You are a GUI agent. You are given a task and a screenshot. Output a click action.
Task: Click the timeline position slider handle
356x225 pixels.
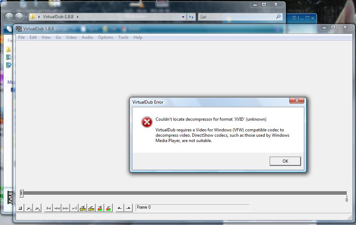click(21, 193)
